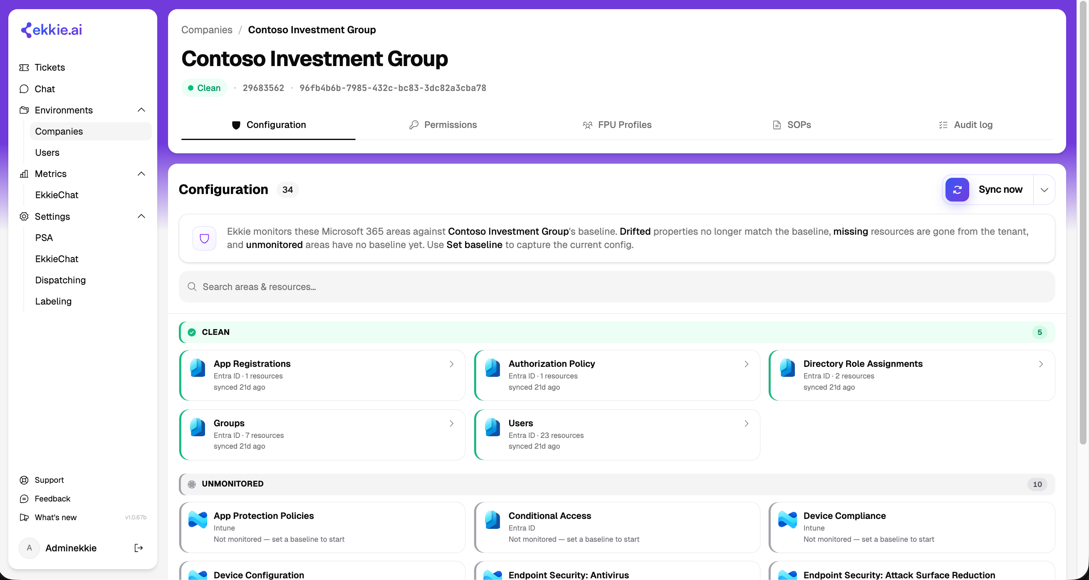Open EkkieChat under Settings

coord(90,259)
